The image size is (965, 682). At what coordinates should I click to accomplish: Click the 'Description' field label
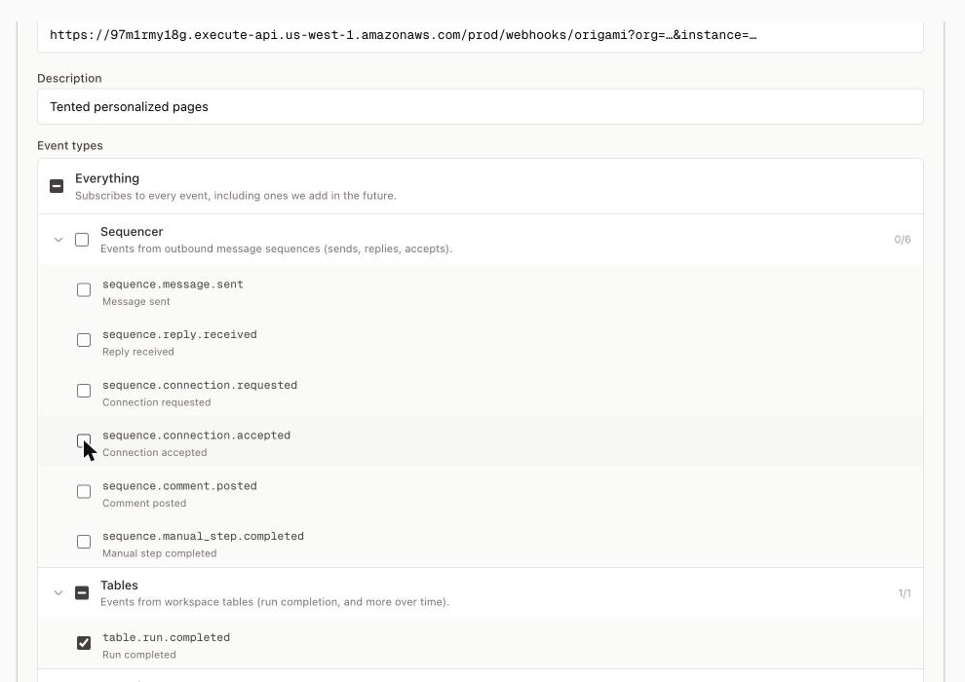[69, 78]
